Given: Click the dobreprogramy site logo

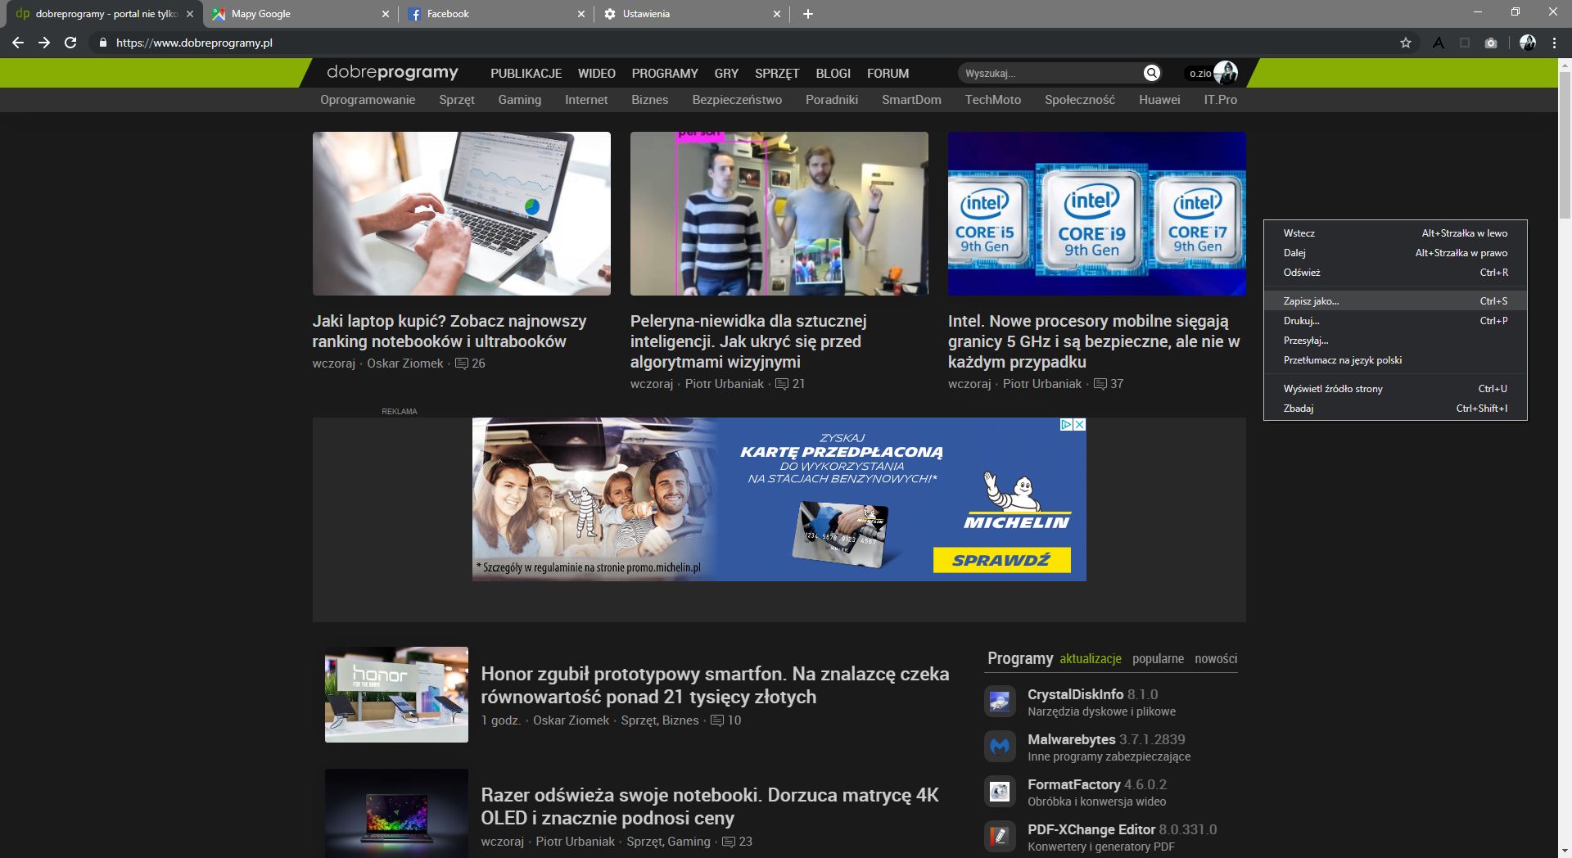Looking at the screenshot, I should point(391,73).
